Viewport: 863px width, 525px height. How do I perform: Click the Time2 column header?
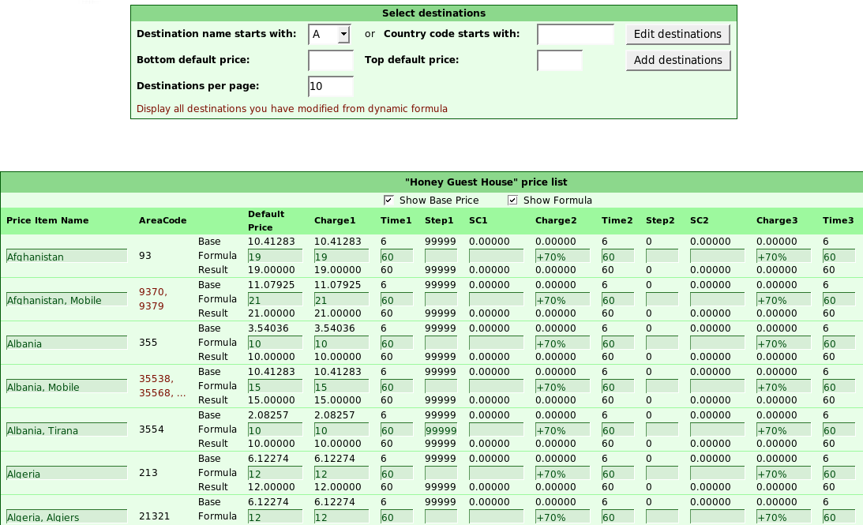click(x=617, y=221)
